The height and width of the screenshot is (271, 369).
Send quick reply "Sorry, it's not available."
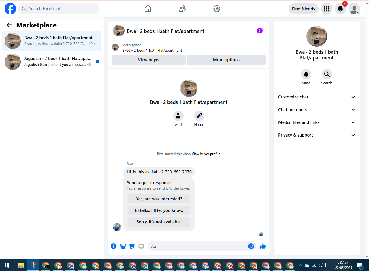pyautogui.click(x=159, y=222)
